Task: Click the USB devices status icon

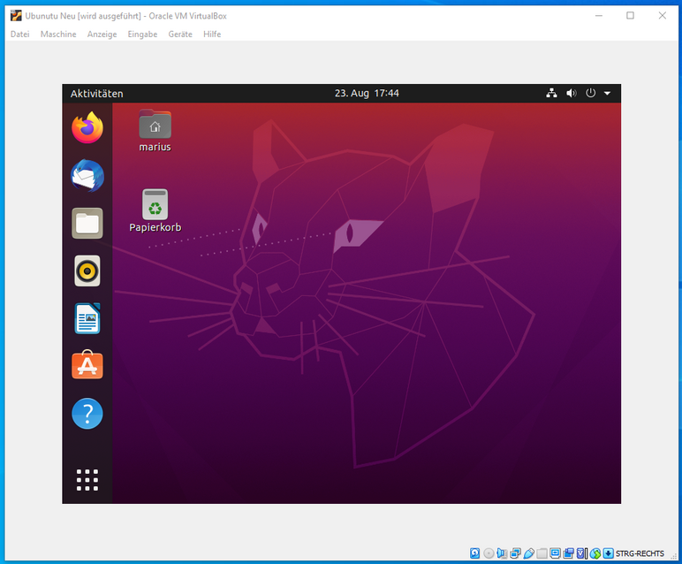Action: point(528,553)
